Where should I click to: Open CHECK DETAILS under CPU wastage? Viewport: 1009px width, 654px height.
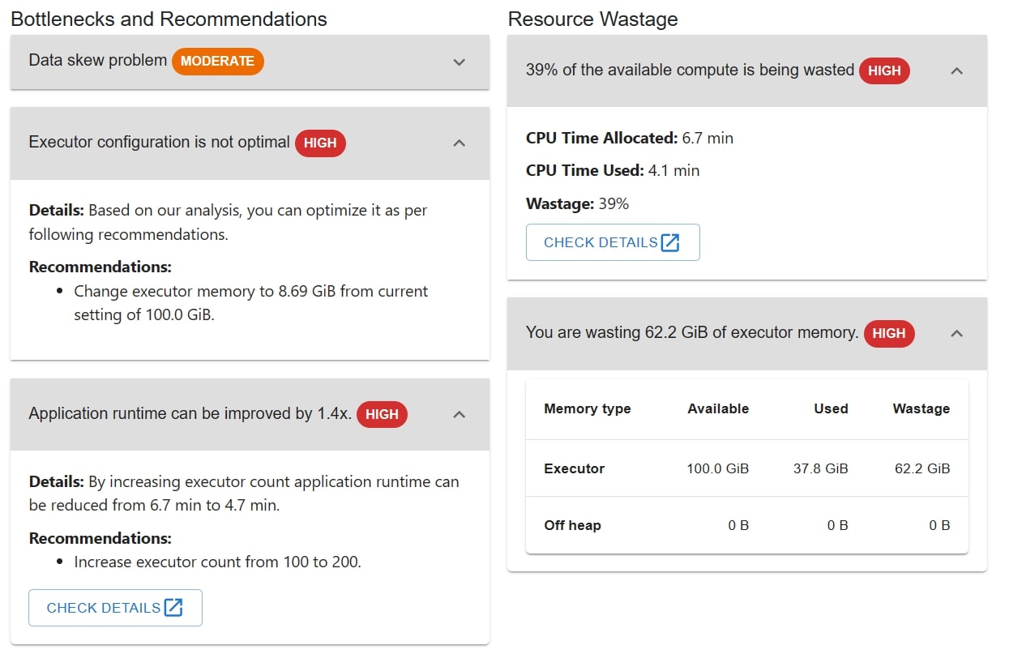point(613,242)
